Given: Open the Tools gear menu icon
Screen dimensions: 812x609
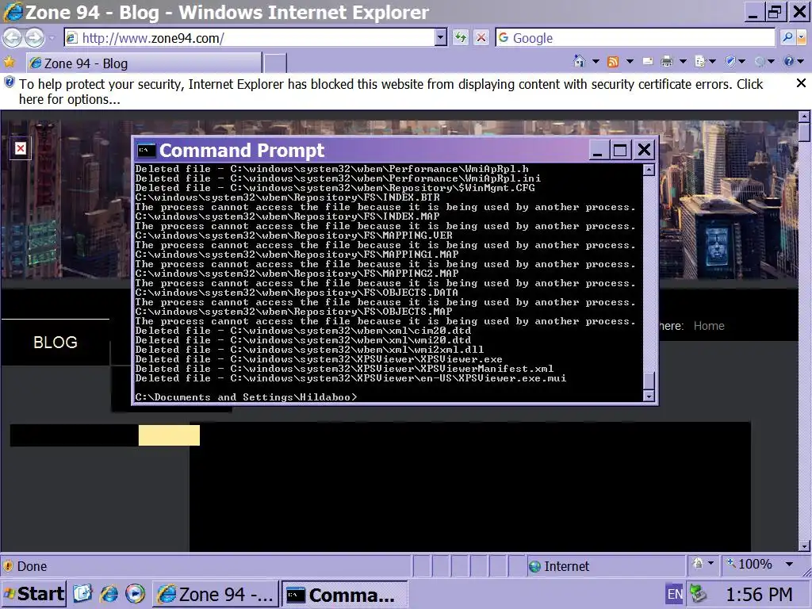Looking at the screenshot, I should click(760, 62).
